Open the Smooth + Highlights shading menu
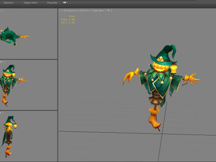 pos(96,10)
